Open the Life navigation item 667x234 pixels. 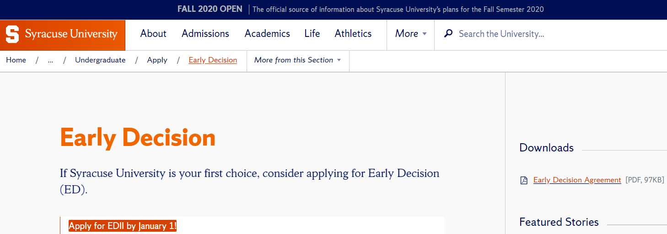tap(312, 34)
